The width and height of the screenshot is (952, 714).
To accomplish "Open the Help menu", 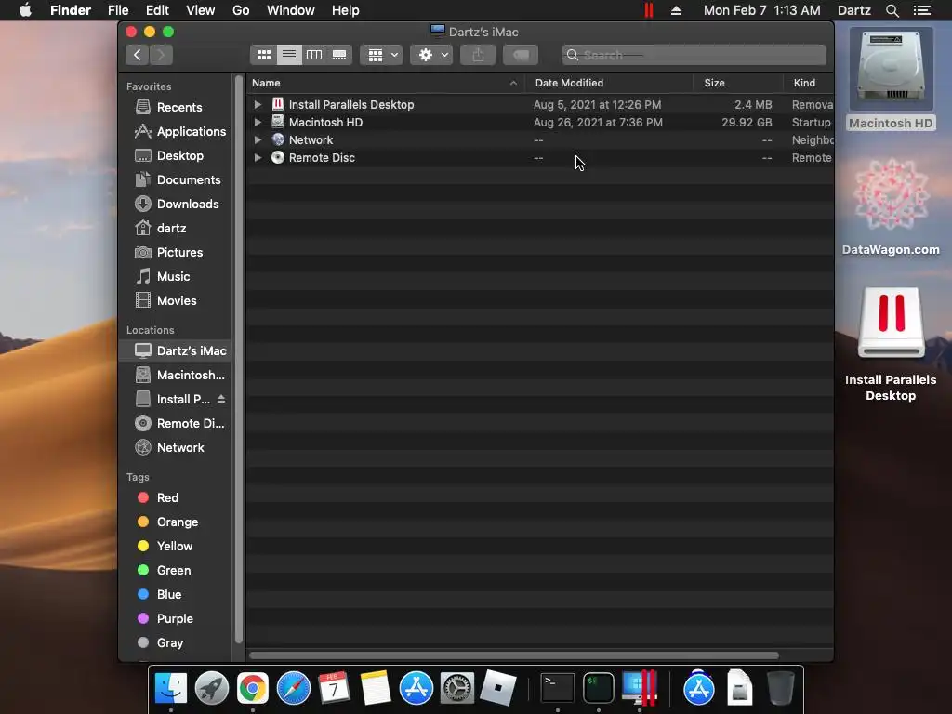I will 346,10.
